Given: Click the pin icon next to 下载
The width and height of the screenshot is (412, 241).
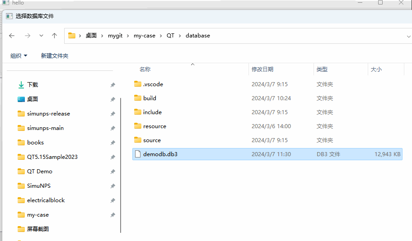Looking at the screenshot, I should [113, 85].
